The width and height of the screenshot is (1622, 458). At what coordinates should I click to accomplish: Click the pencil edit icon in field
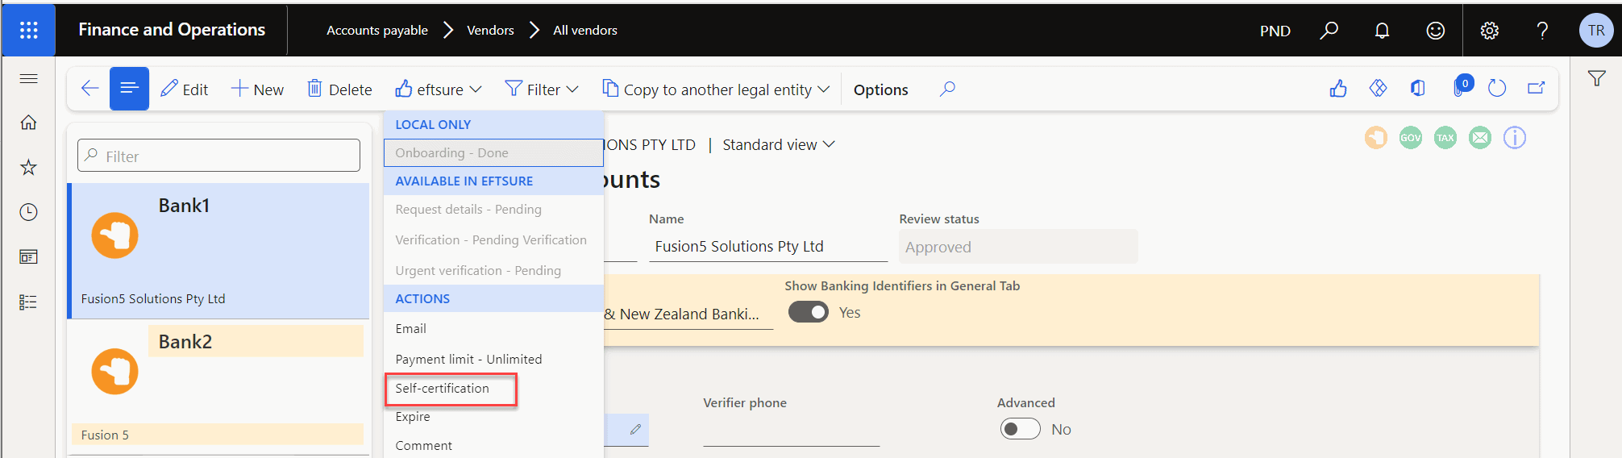point(635,429)
